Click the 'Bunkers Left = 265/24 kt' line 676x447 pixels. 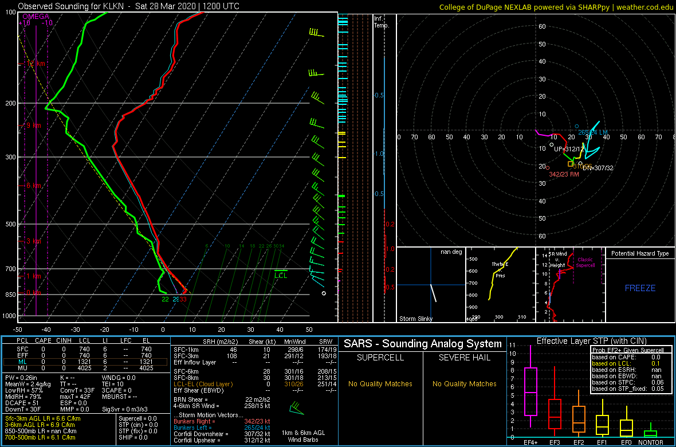pos(222,427)
